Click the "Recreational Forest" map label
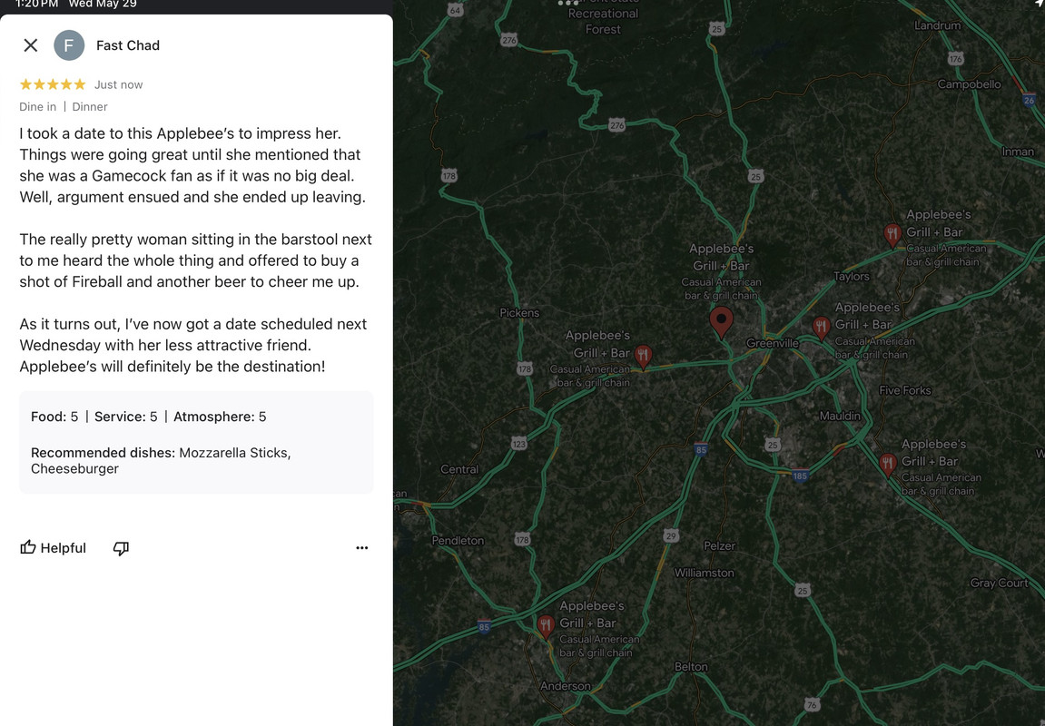The width and height of the screenshot is (1045, 726). pyautogui.click(x=603, y=21)
